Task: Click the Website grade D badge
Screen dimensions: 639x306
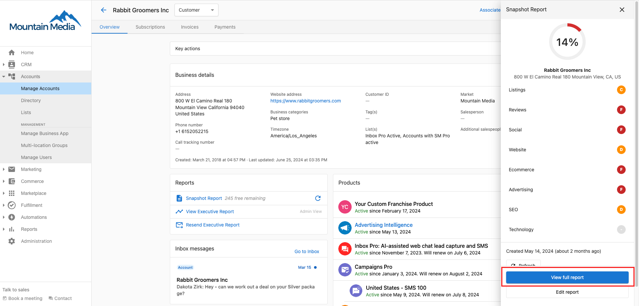Action: [621, 150]
